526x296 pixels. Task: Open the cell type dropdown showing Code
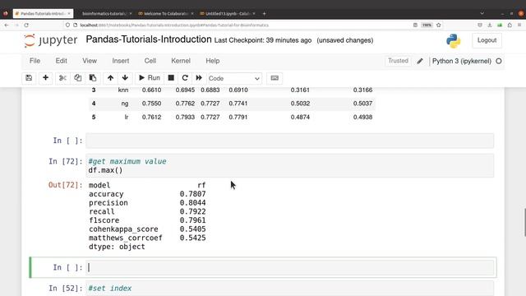click(x=234, y=78)
